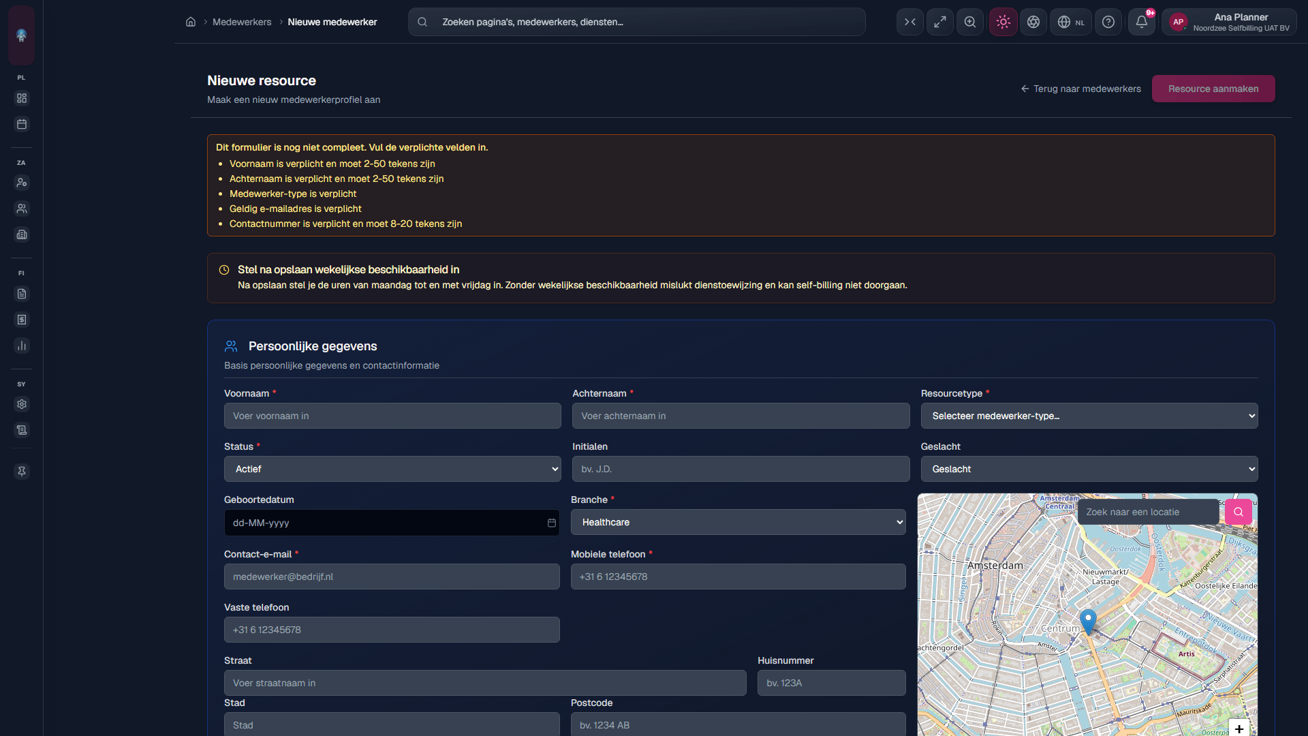Open the document icon under FI
The width and height of the screenshot is (1308, 736).
click(x=22, y=294)
